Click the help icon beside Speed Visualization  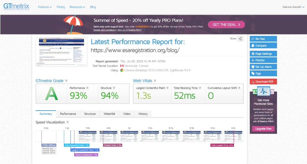(x=67, y=122)
